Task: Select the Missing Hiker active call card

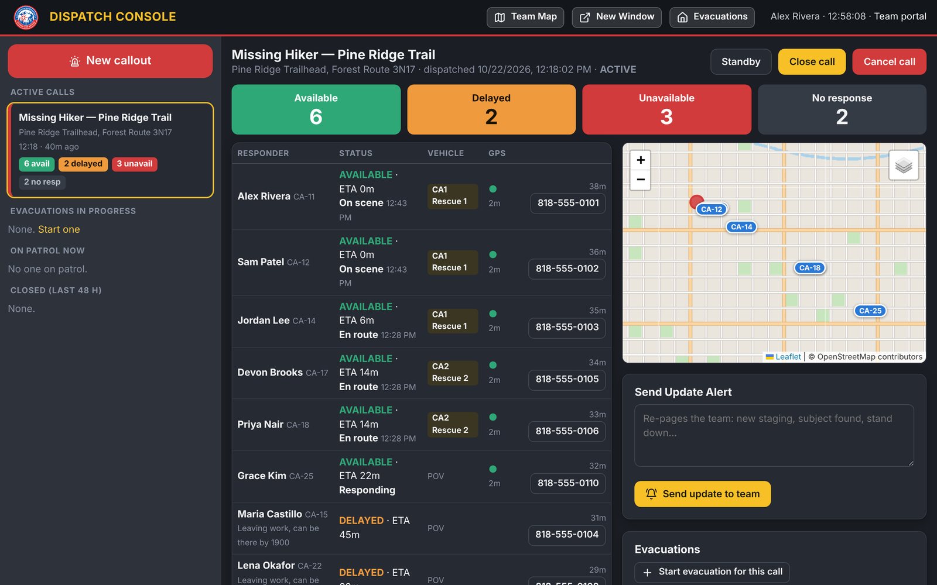Action: 110,150
